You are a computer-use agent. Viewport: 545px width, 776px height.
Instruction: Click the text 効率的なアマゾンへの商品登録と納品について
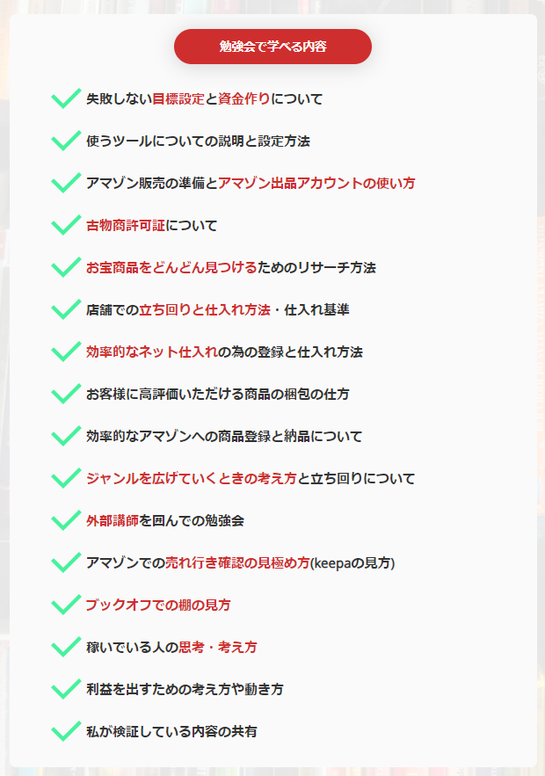224,436
